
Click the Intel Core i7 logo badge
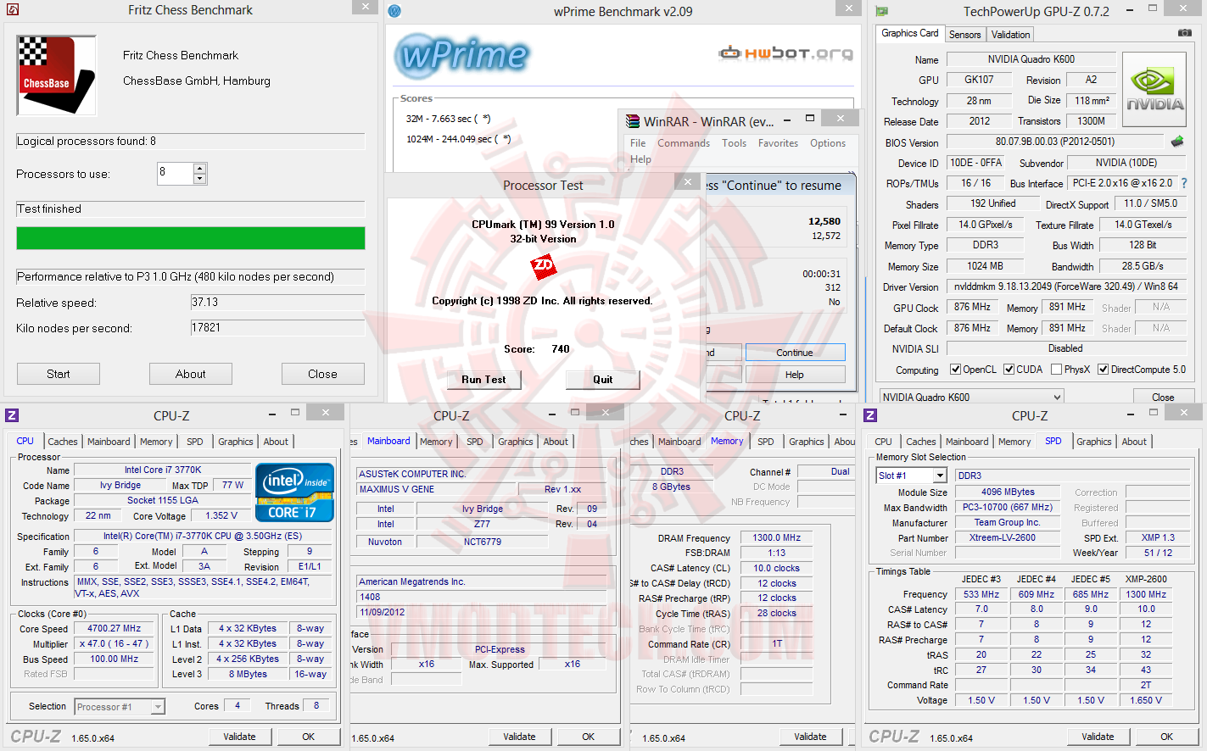[294, 492]
